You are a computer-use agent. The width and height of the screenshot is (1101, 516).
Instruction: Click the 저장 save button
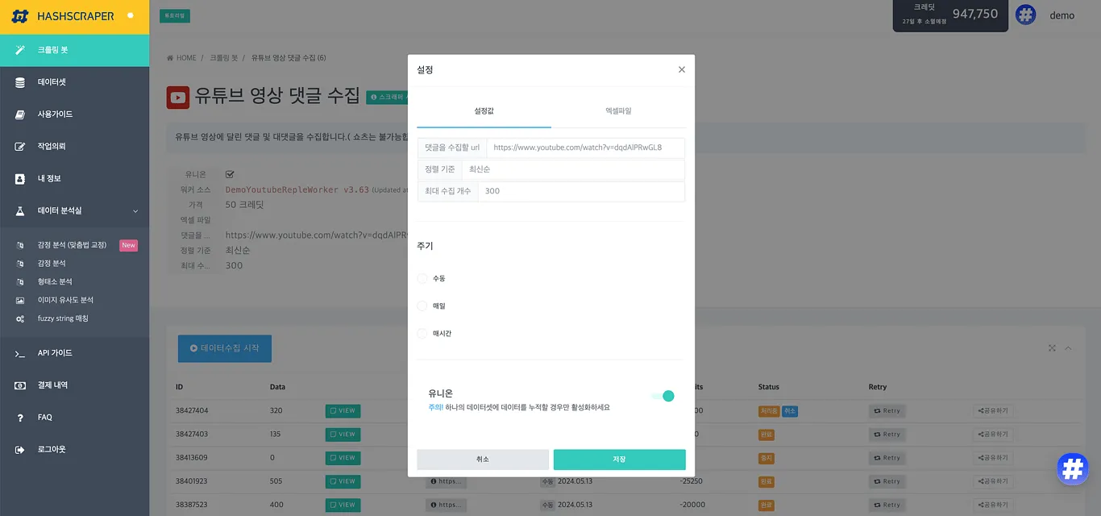point(619,460)
